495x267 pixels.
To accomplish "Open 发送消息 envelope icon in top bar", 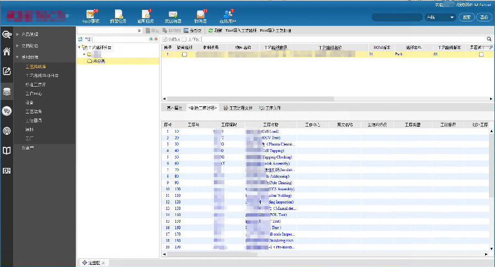I will tap(173, 16).
